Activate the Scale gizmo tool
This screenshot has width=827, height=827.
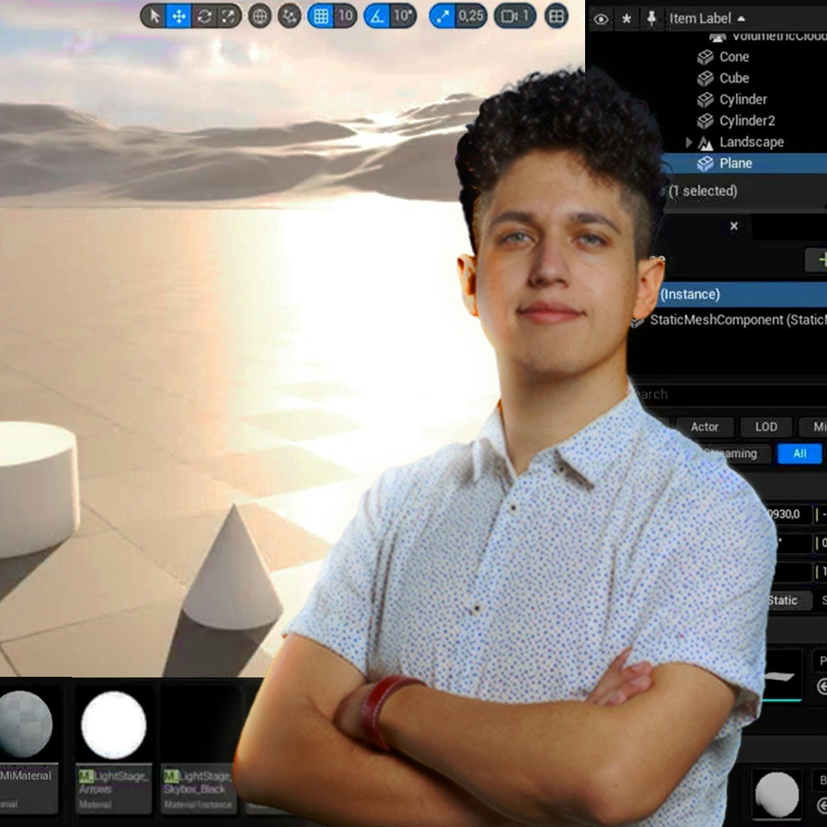pos(227,16)
